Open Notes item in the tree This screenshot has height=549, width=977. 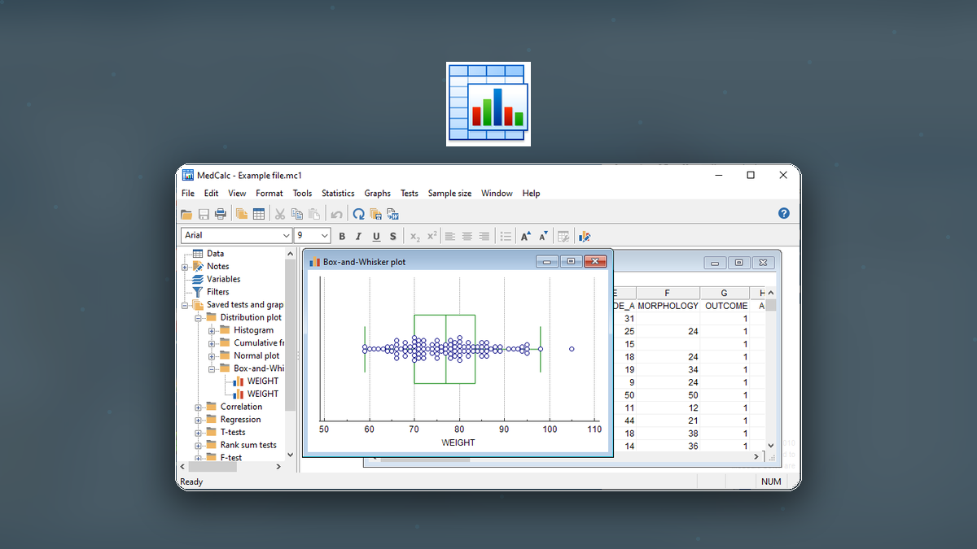coord(217,266)
